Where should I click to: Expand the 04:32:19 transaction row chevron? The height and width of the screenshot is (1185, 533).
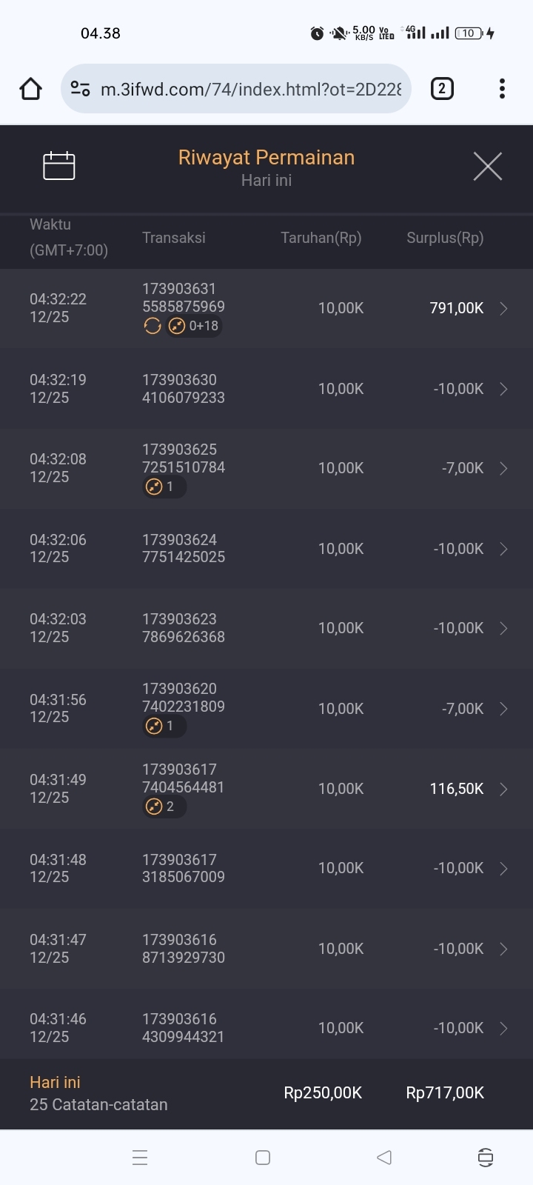pyautogui.click(x=503, y=389)
